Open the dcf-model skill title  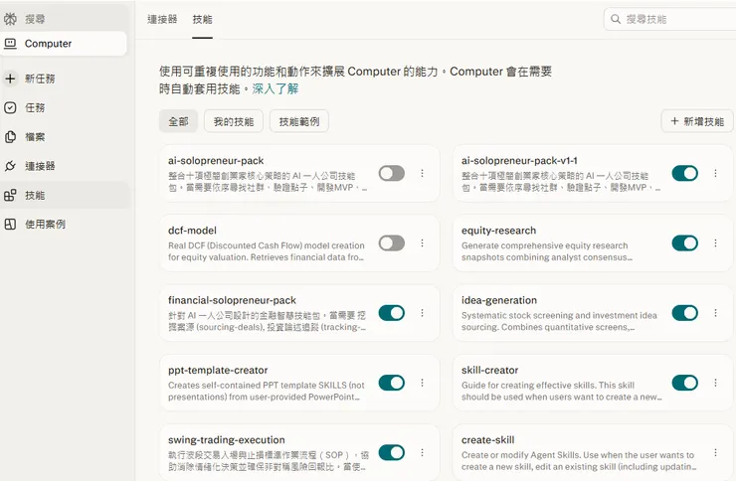[192, 231]
